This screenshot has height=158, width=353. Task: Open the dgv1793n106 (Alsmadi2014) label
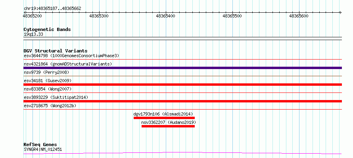[x=163, y=114]
